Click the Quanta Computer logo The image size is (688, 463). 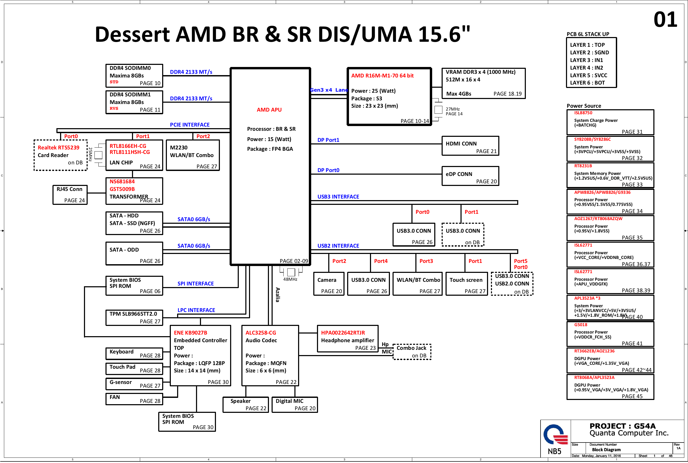[x=555, y=434]
